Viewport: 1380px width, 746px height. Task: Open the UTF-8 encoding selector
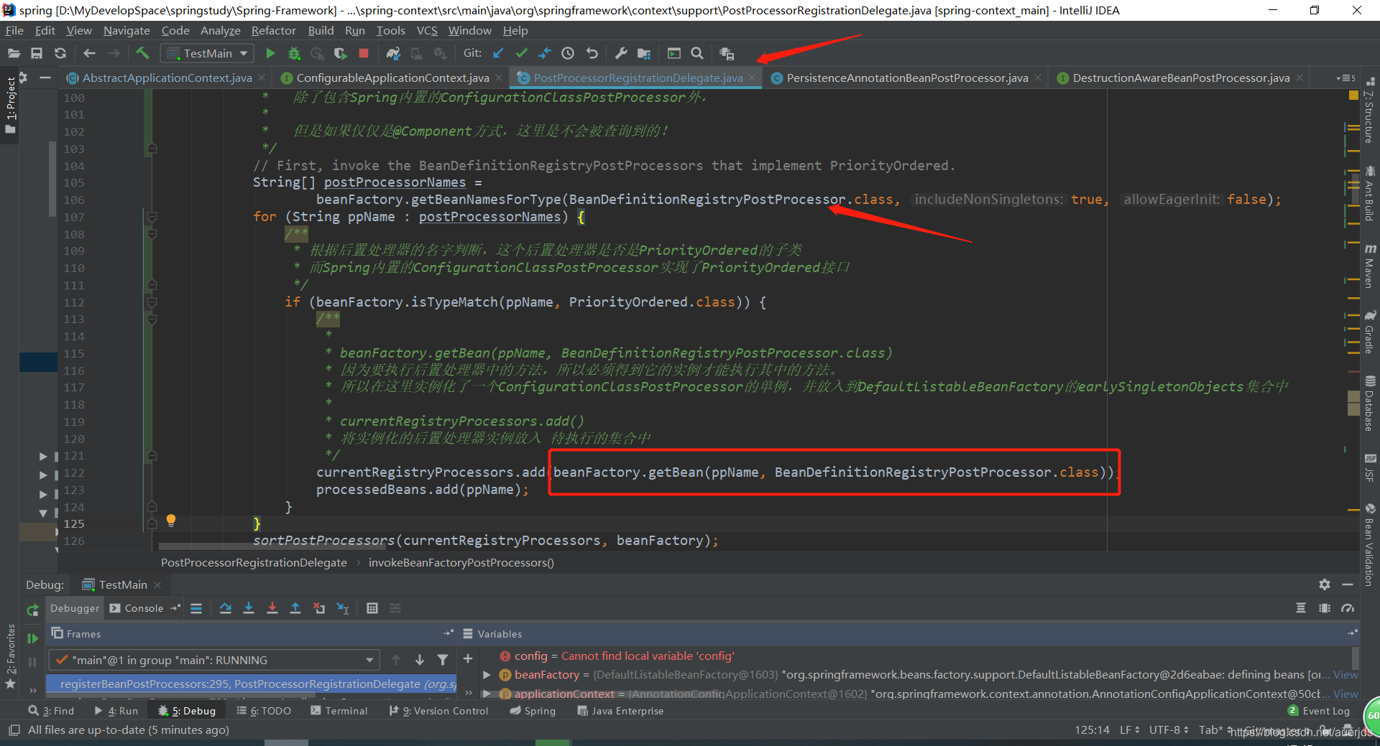pos(1169,729)
